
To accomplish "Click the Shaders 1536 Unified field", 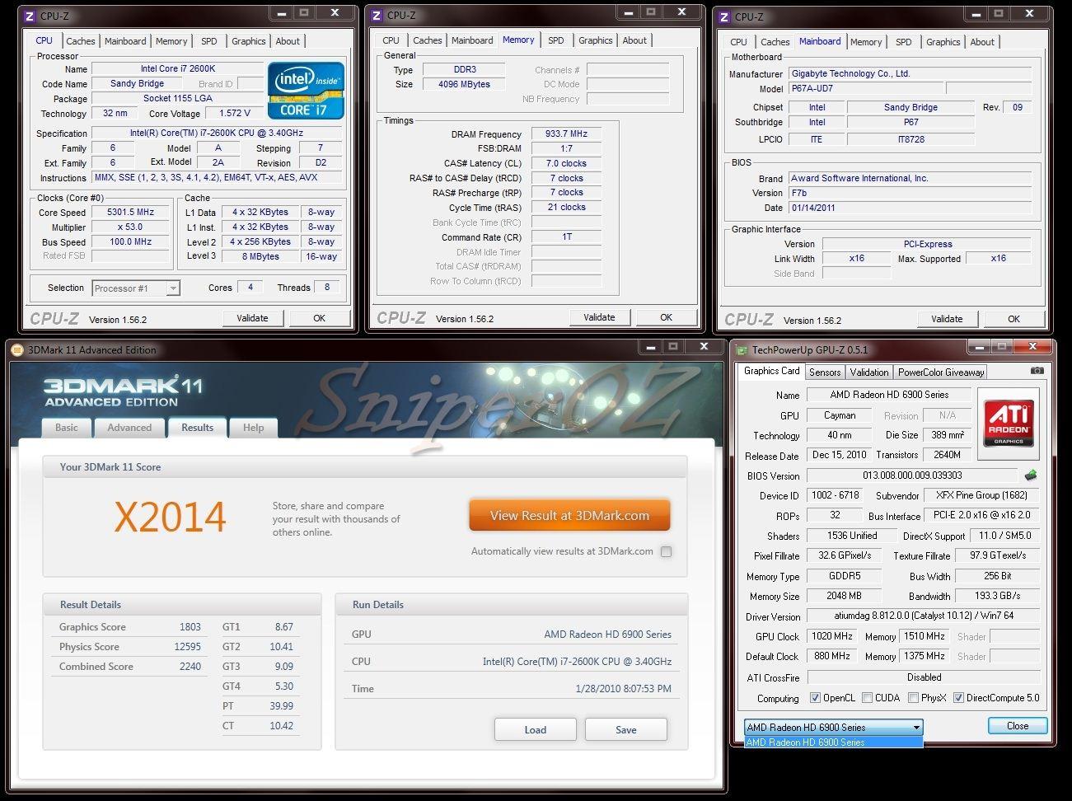I will [x=852, y=536].
